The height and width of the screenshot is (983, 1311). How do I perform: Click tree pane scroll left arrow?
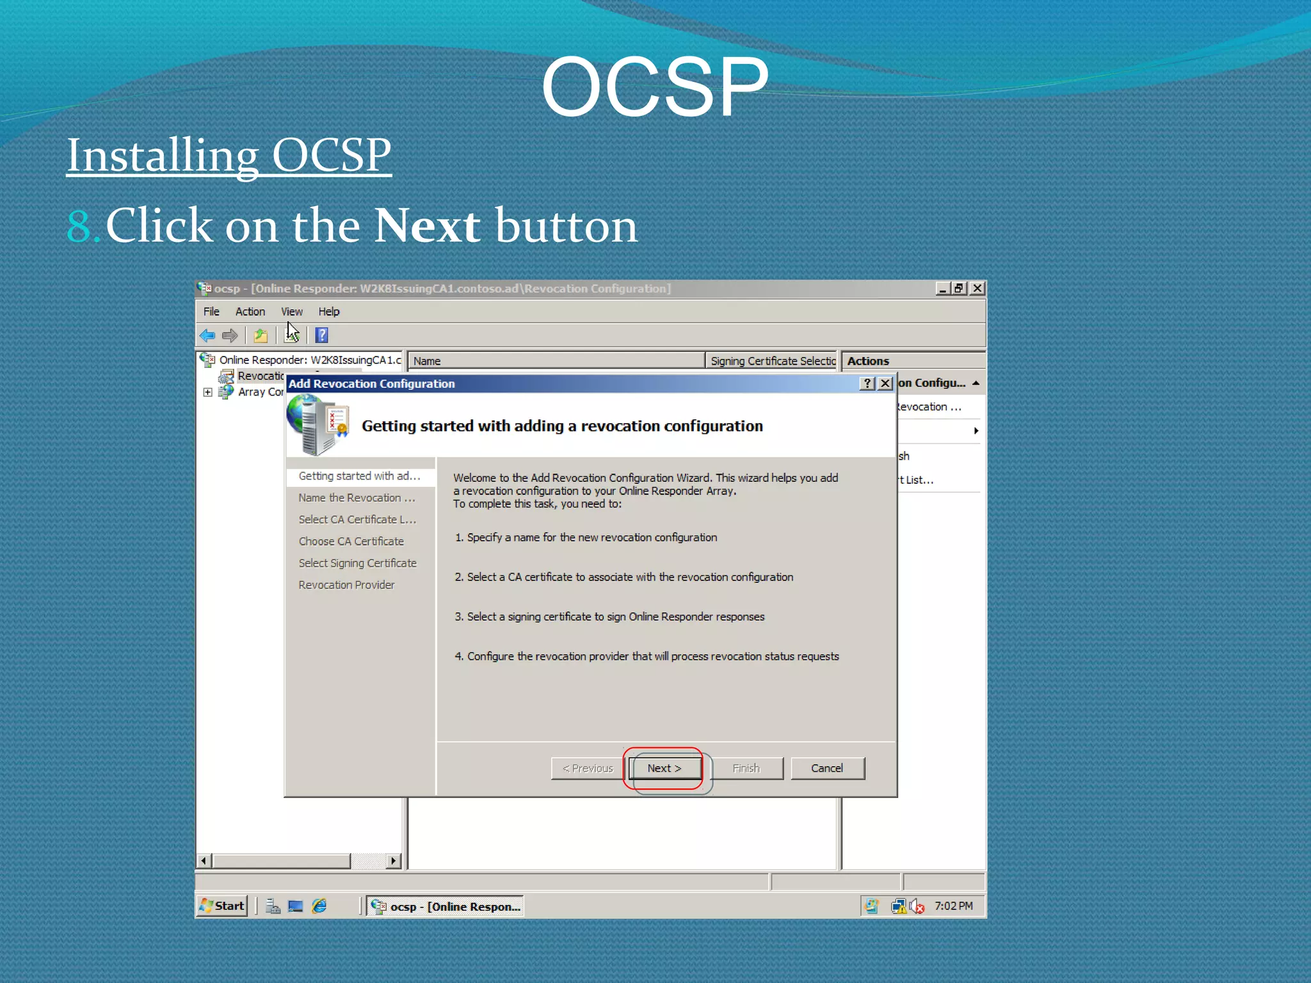tap(204, 861)
